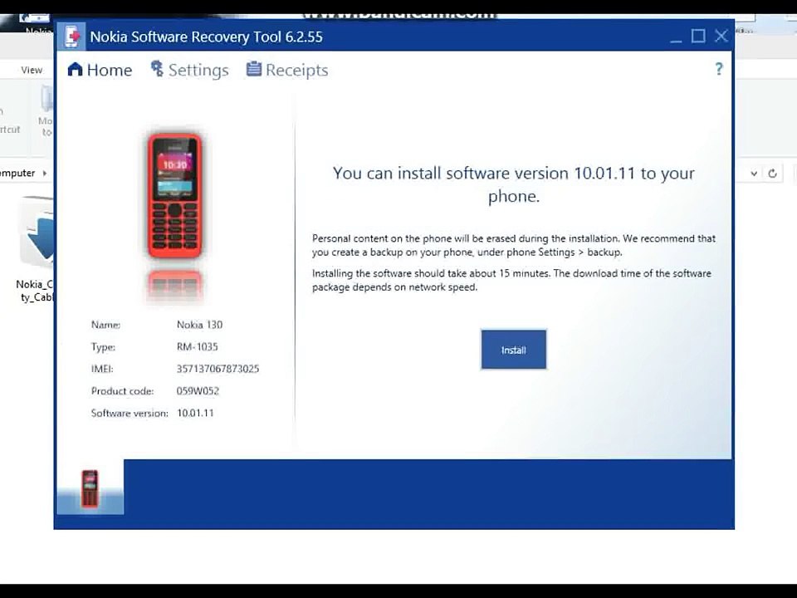Screen dimensions: 797x598
Task: Open help via question mark icon
Action: [x=719, y=69]
